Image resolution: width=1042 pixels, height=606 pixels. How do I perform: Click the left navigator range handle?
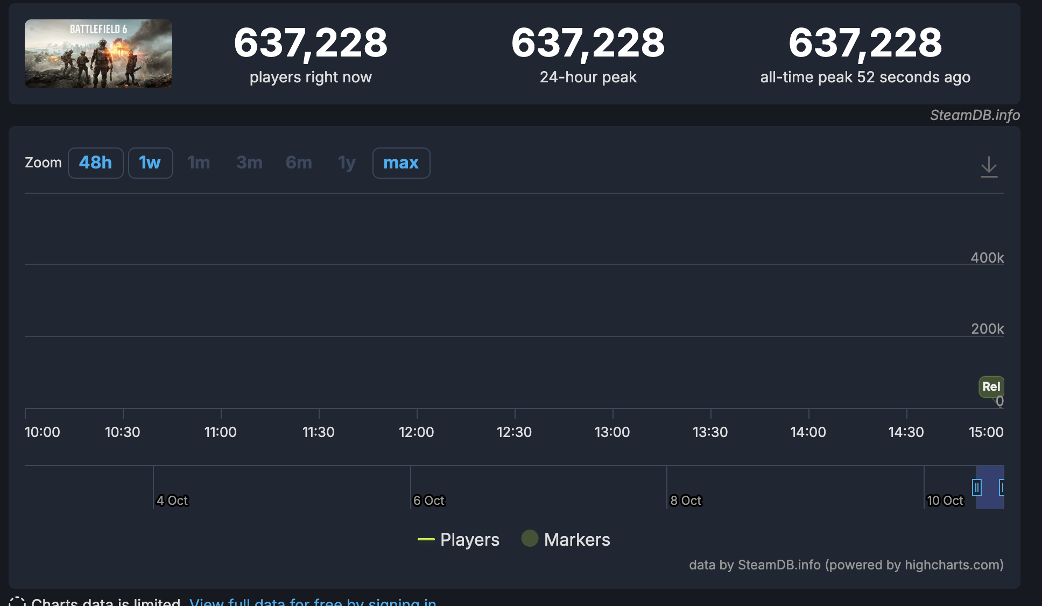[x=976, y=488]
